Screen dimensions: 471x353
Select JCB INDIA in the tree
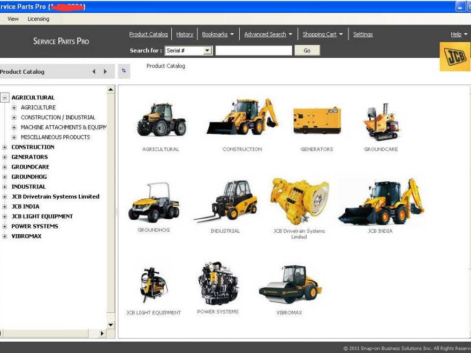(x=25, y=206)
